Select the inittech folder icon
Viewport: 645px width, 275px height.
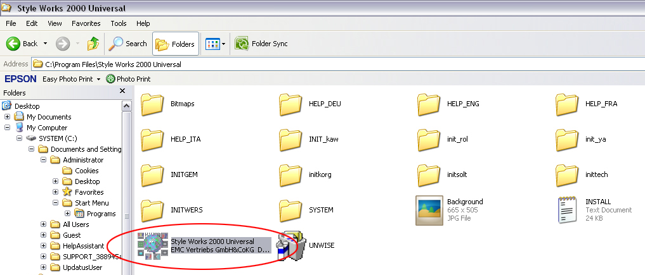(567, 175)
